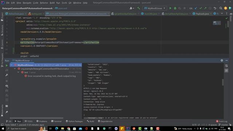Image resolution: width=233 pixels, height=131 pixels.
Task: Click Stop square icon in Run panel
Action: (x=7, y=81)
